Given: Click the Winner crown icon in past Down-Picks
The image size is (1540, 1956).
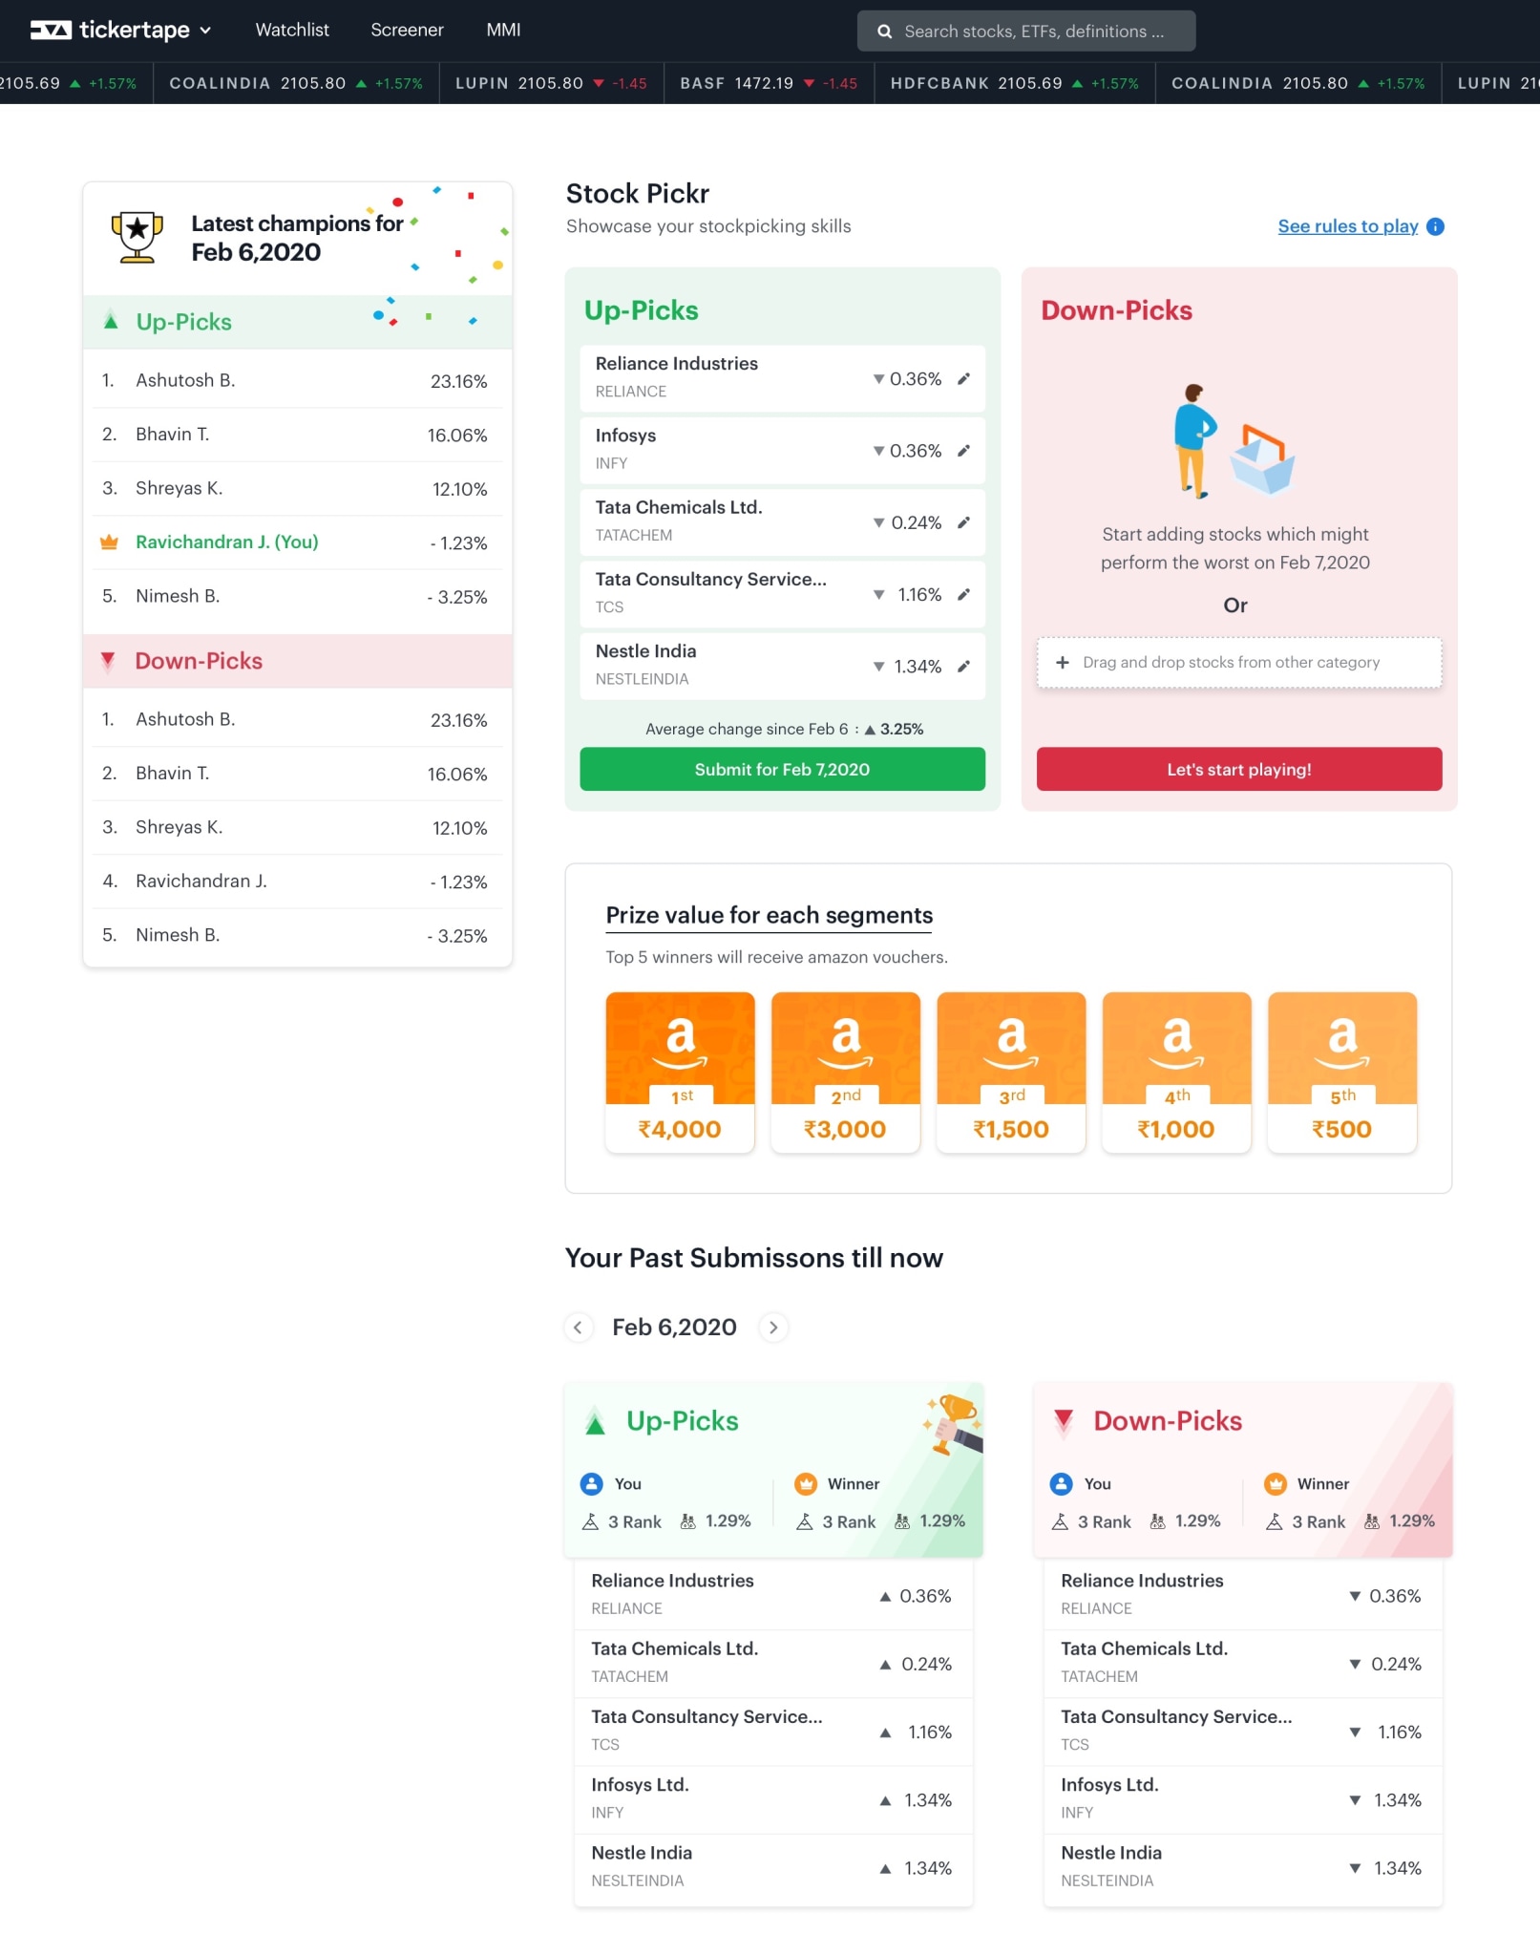Looking at the screenshot, I should point(1275,1483).
